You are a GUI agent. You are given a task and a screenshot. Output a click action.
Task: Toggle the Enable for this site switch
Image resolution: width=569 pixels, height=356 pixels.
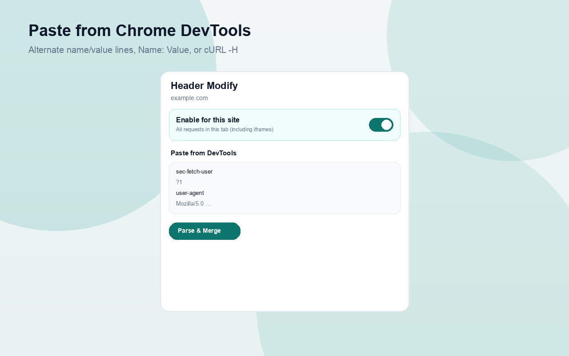coord(381,125)
